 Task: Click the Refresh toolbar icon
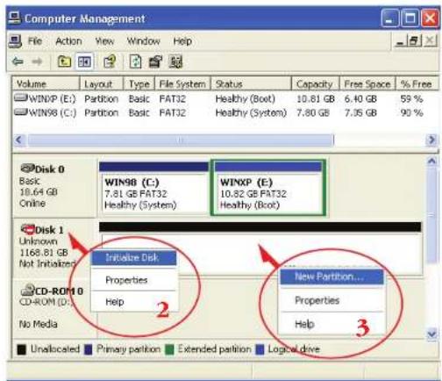tap(135, 61)
